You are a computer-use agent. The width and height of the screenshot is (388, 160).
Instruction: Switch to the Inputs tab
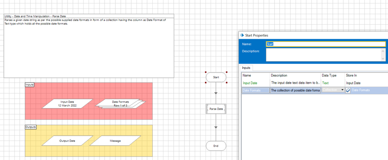(x=246, y=68)
